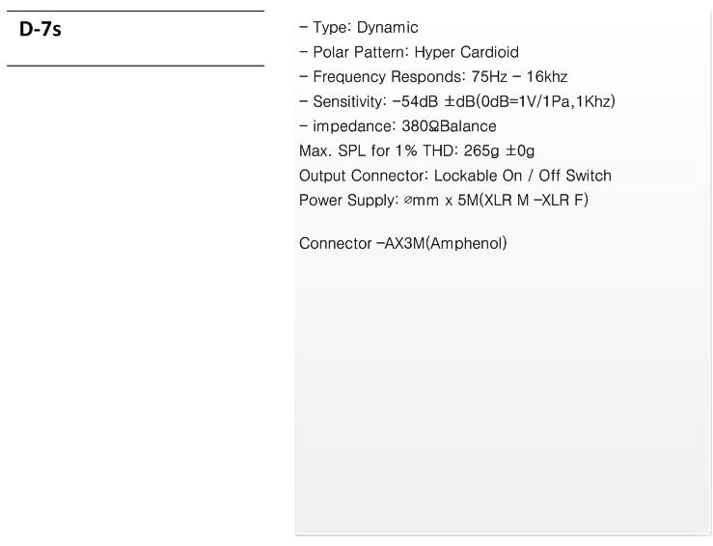The image size is (713, 546).
Task: Click the Sensitivity -54dB specification
Action: tap(457, 101)
